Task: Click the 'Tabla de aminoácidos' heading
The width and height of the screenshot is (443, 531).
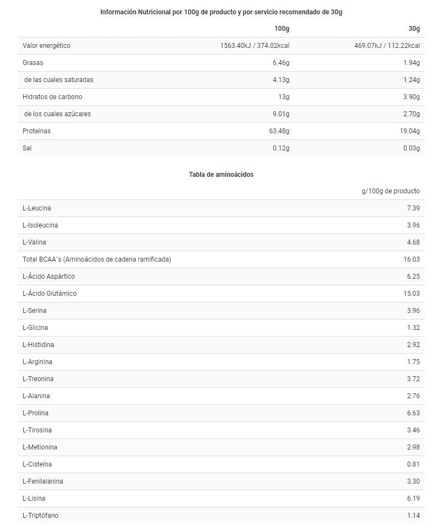Action: (x=221, y=174)
